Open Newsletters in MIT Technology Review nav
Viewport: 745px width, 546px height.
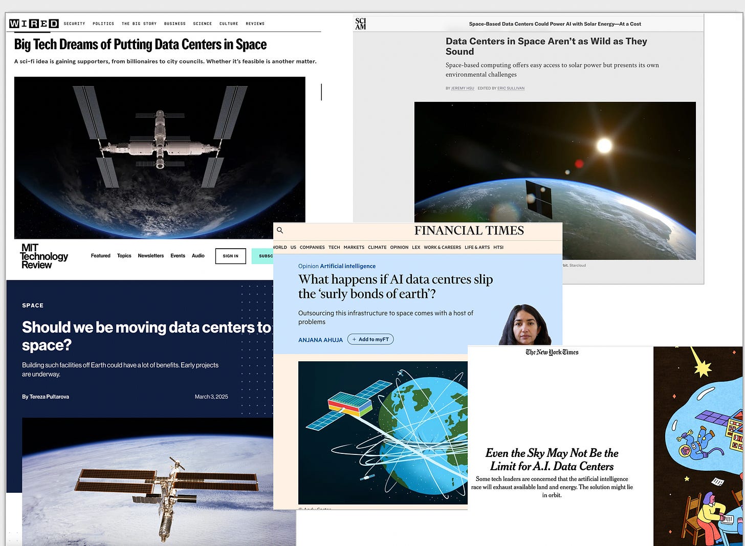[151, 256]
